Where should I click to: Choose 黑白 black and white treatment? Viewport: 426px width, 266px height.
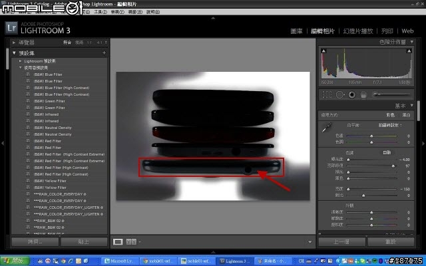point(406,115)
